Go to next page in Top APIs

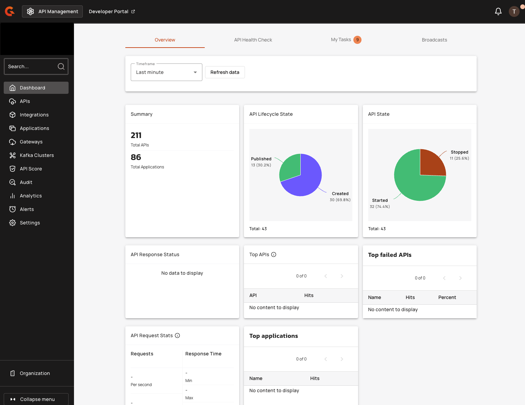point(342,276)
